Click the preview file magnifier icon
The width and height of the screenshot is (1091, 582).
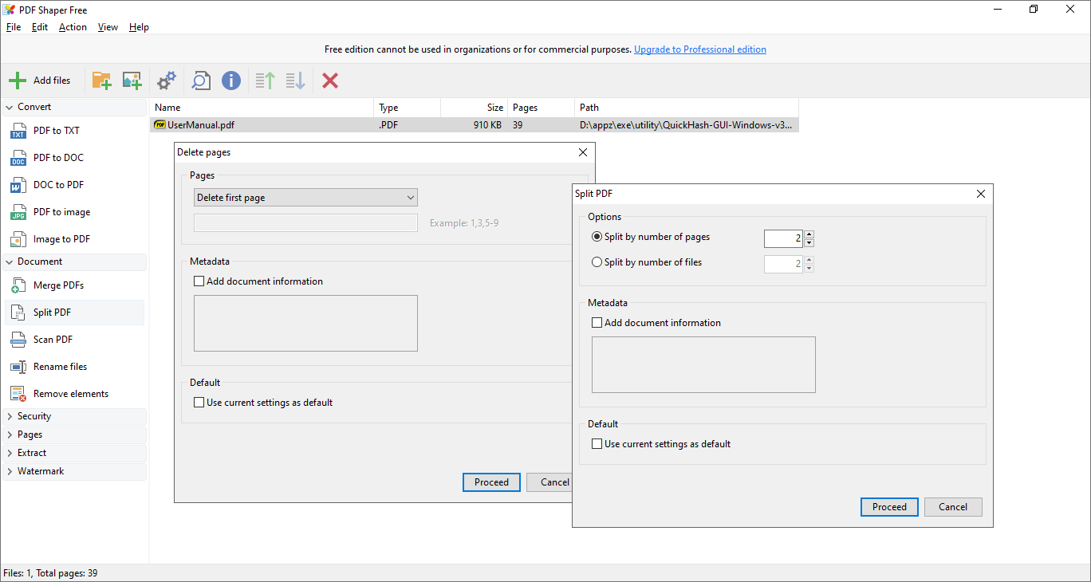point(201,81)
